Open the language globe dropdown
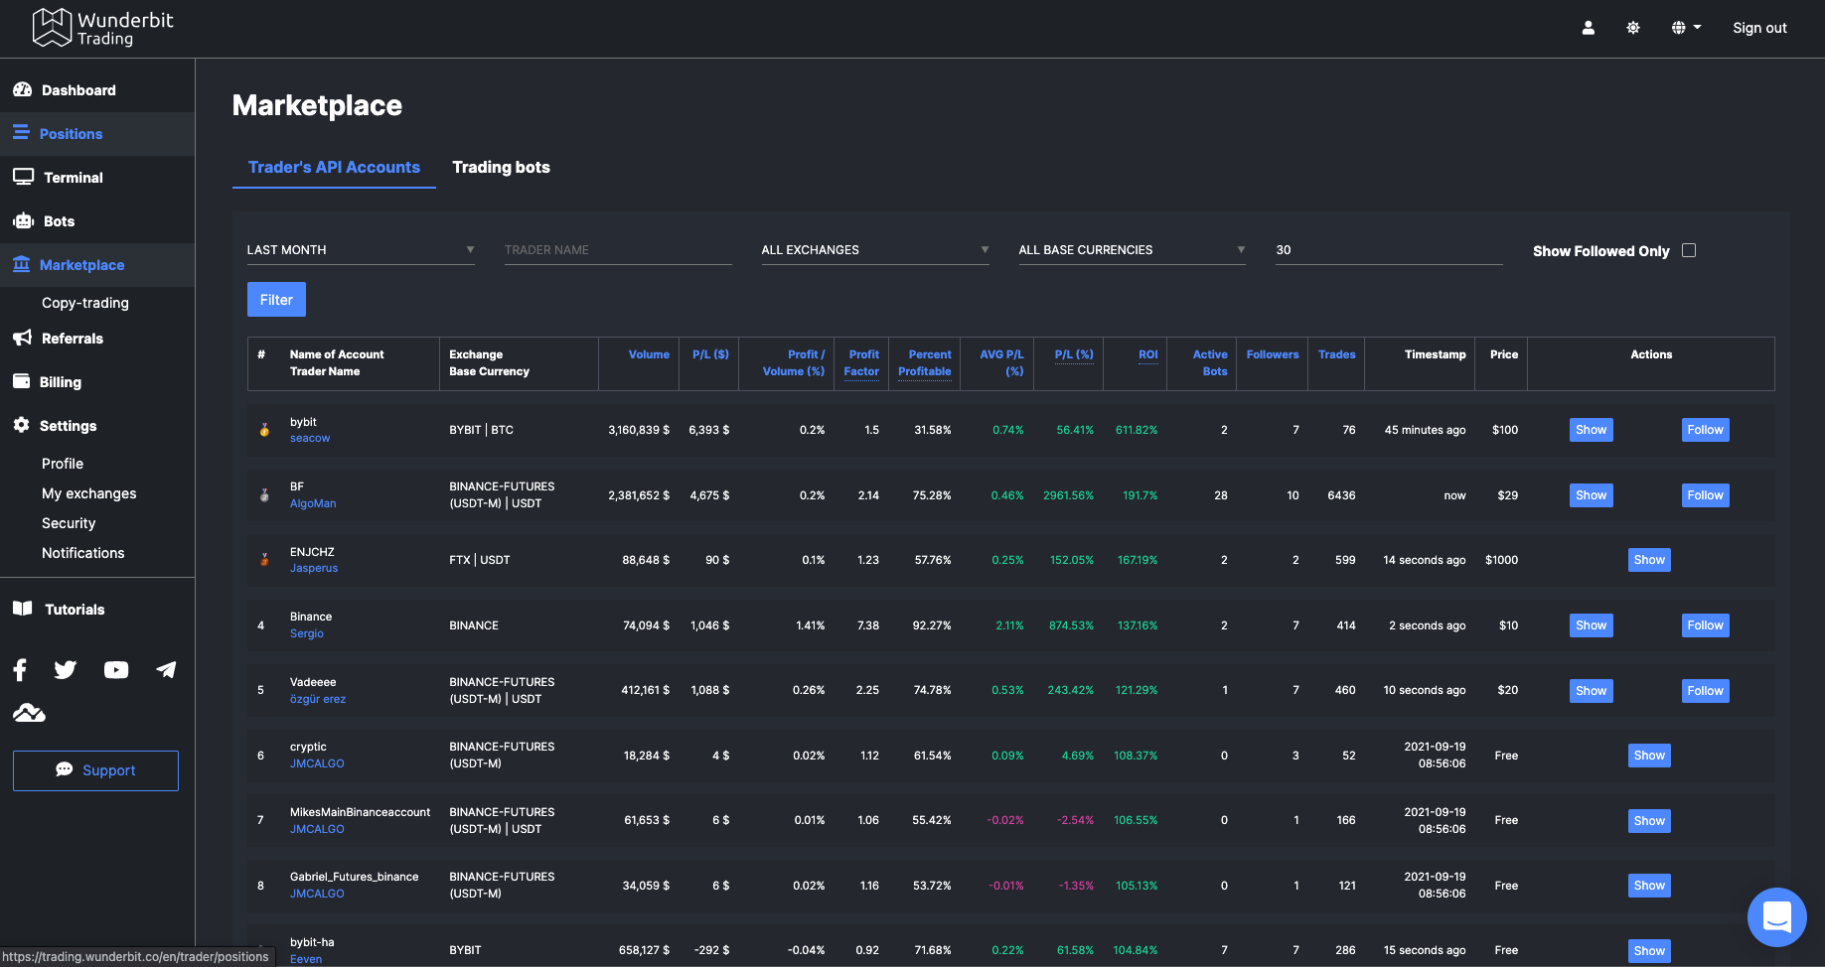Viewport: 1825px width, 967px height. pos(1686,28)
